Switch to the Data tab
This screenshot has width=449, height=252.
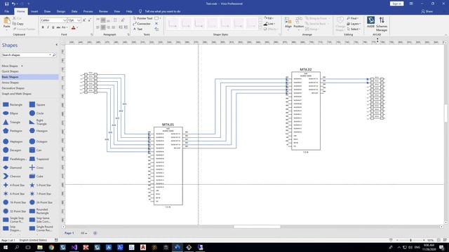[x=74, y=11]
